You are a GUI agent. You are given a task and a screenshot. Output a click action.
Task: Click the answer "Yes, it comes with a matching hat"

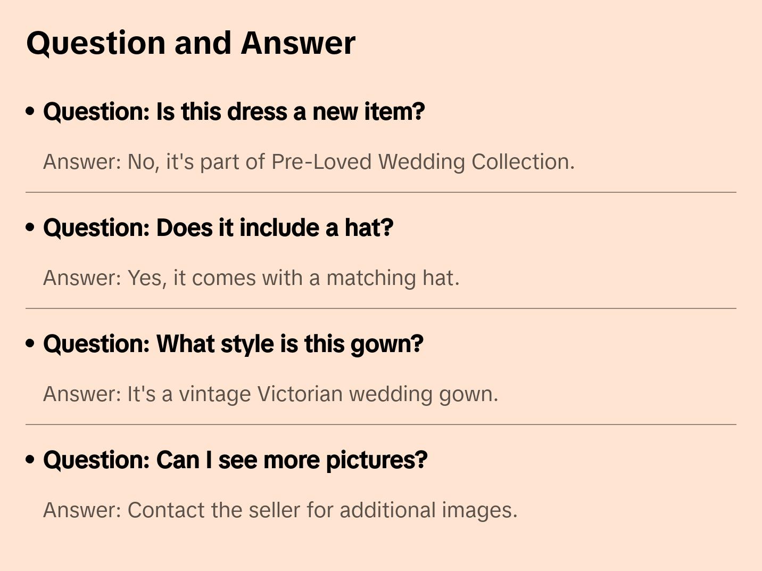point(251,278)
